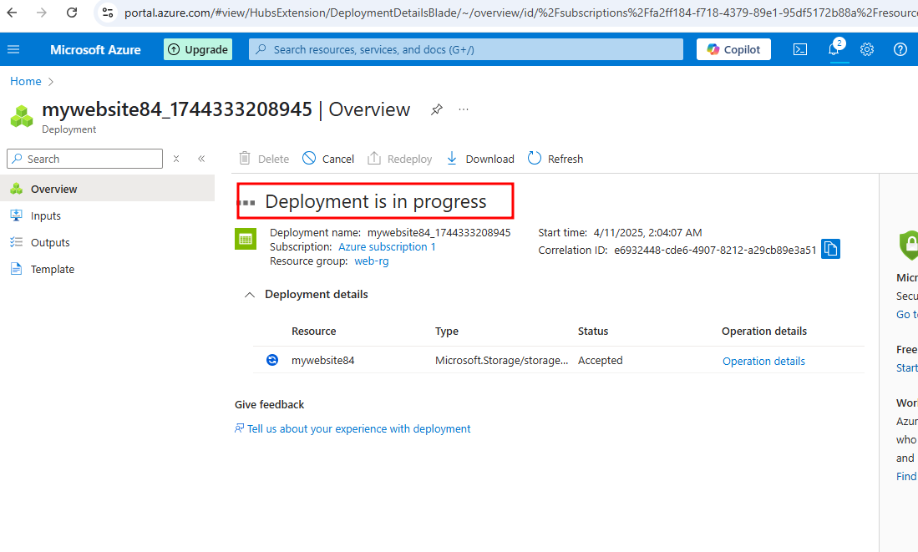Image resolution: width=918 pixels, height=552 pixels.
Task: Click Tell us about your experience link
Action: click(x=359, y=429)
